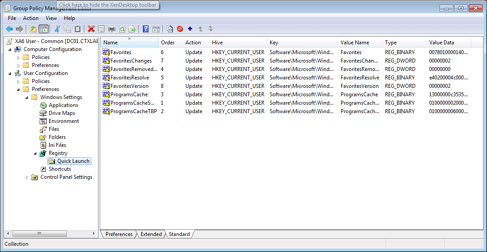Collapse the Registry tree node
The image size is (487, 252).
35,154
